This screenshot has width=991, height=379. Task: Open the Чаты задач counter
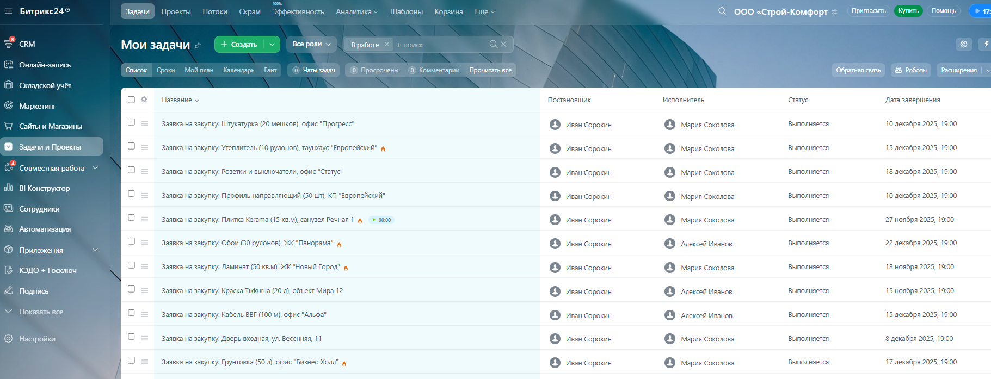(314, 70)
